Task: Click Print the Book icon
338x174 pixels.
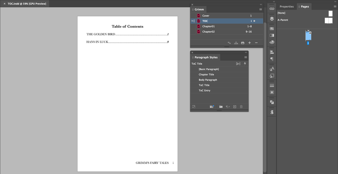Action: click(243, 43)
